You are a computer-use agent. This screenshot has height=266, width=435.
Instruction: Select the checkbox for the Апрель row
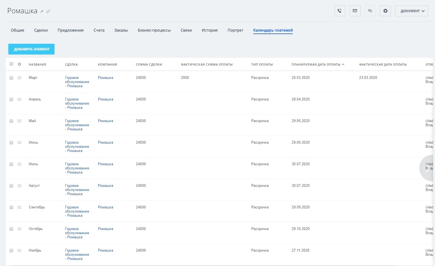[x=11, y=99]
